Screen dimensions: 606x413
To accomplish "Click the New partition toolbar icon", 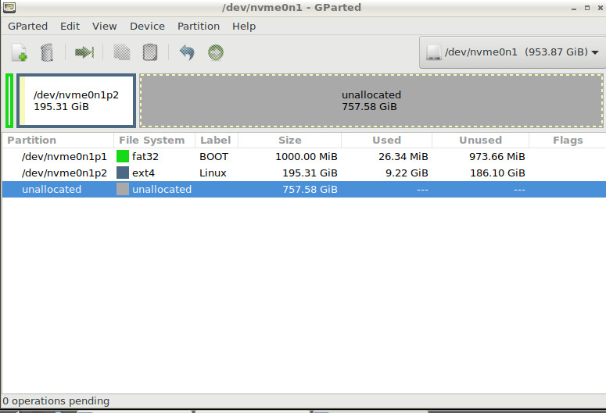I will [20, 53].
